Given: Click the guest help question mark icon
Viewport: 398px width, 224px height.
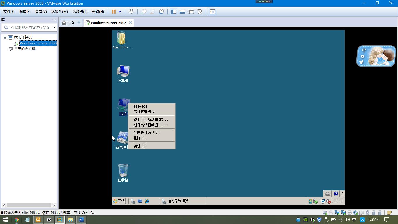Looking at the screenshot, I should [x=336, y=194].
